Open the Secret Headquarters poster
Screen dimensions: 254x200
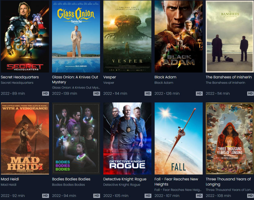click(x=25, y=36)
